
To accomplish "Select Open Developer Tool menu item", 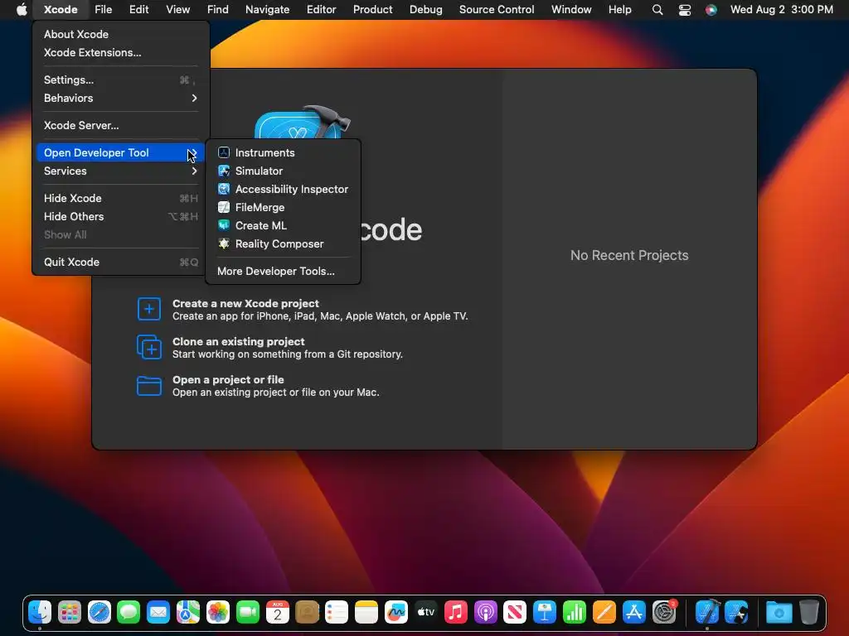I will [x=120, y=152].
